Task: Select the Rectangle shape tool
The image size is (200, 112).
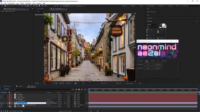Action: pos(25,6)
